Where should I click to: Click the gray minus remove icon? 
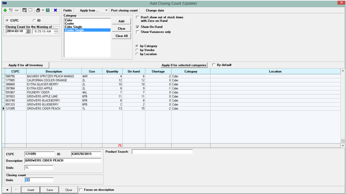[x=17, y=11]
